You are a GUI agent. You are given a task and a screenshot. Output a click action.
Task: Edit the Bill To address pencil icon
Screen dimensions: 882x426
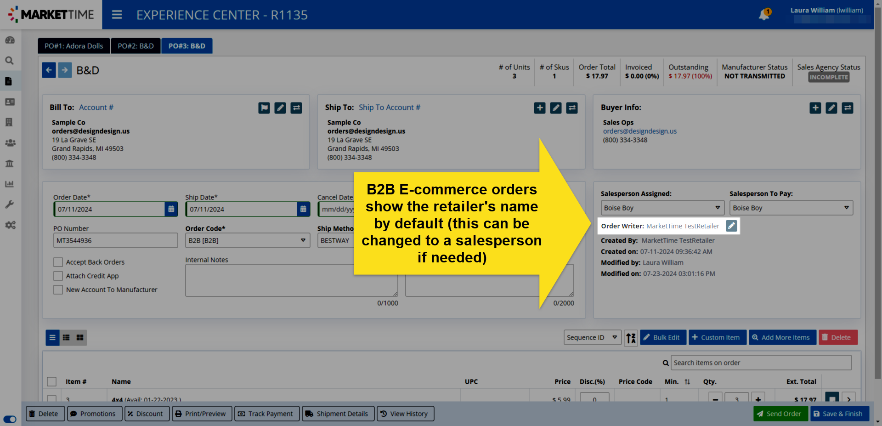pyautogui.click(x=280, y=108)
